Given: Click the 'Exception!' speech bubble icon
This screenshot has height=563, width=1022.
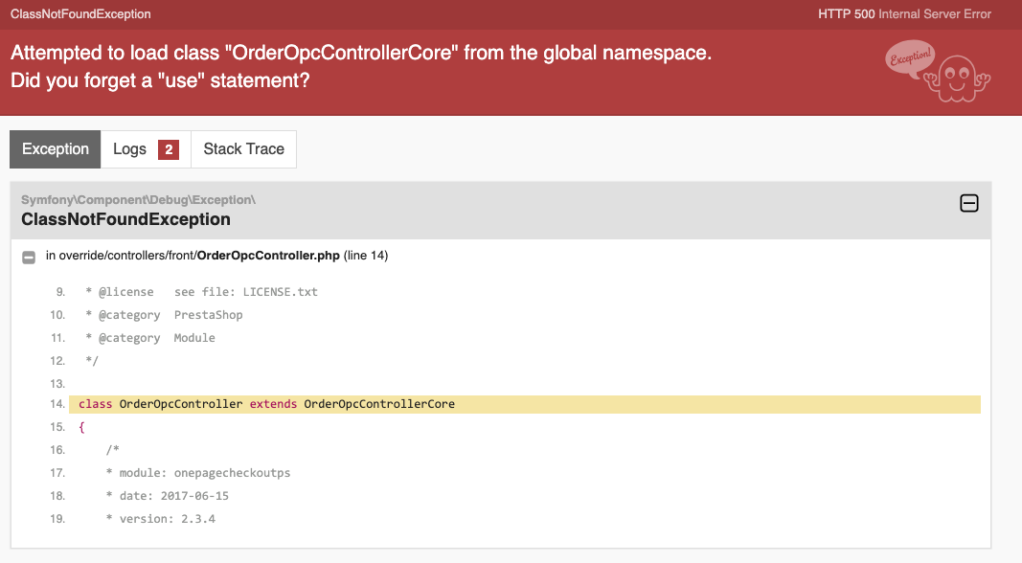Looking at the screenshot, I should 911,58.
